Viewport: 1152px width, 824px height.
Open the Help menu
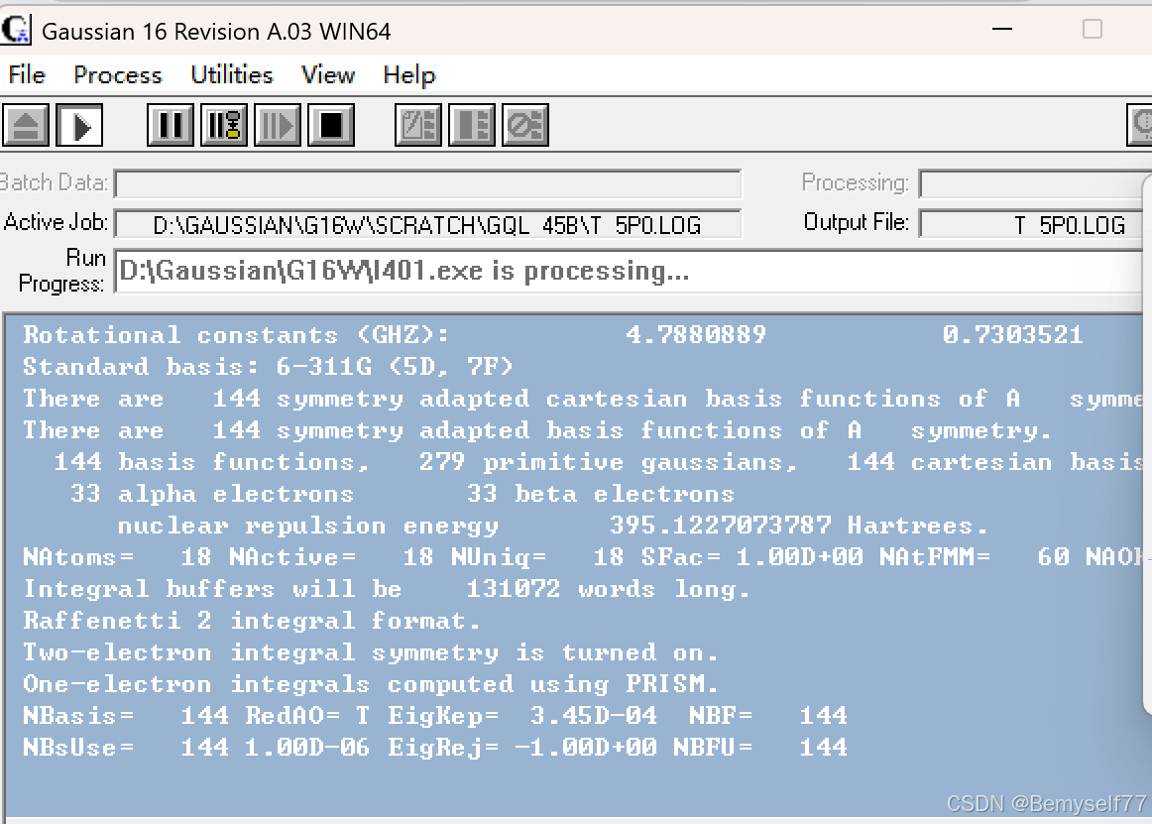[409, 75]
